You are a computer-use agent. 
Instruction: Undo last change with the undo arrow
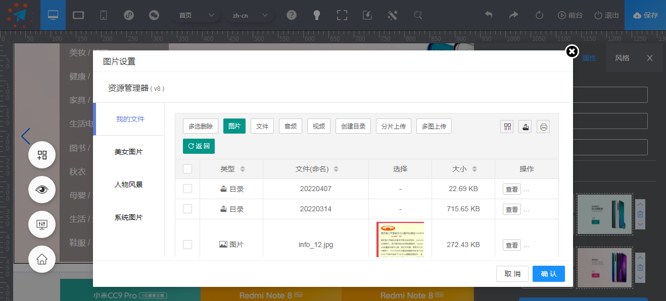coord(489,15)
